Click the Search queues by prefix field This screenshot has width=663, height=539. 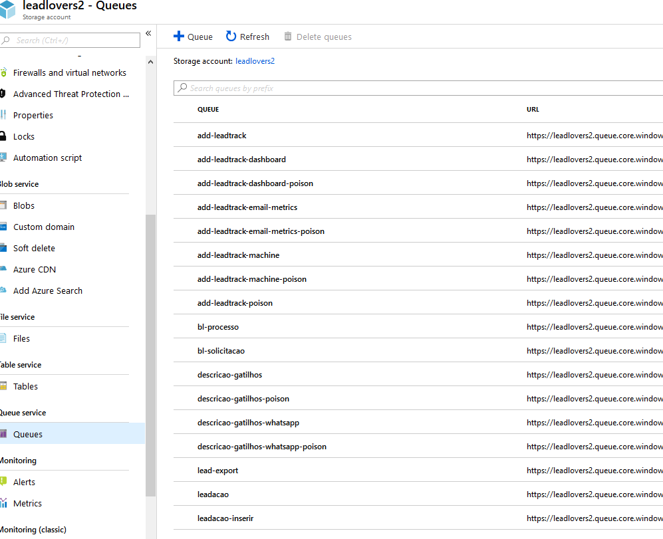(x=418, y=88)
